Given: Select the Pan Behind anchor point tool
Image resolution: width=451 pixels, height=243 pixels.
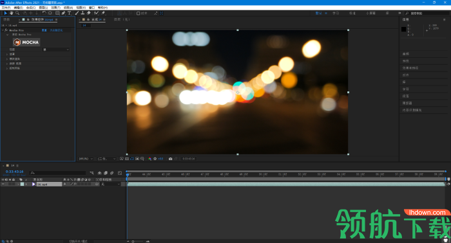Looking at the screenshot, I should click(50, 14).
